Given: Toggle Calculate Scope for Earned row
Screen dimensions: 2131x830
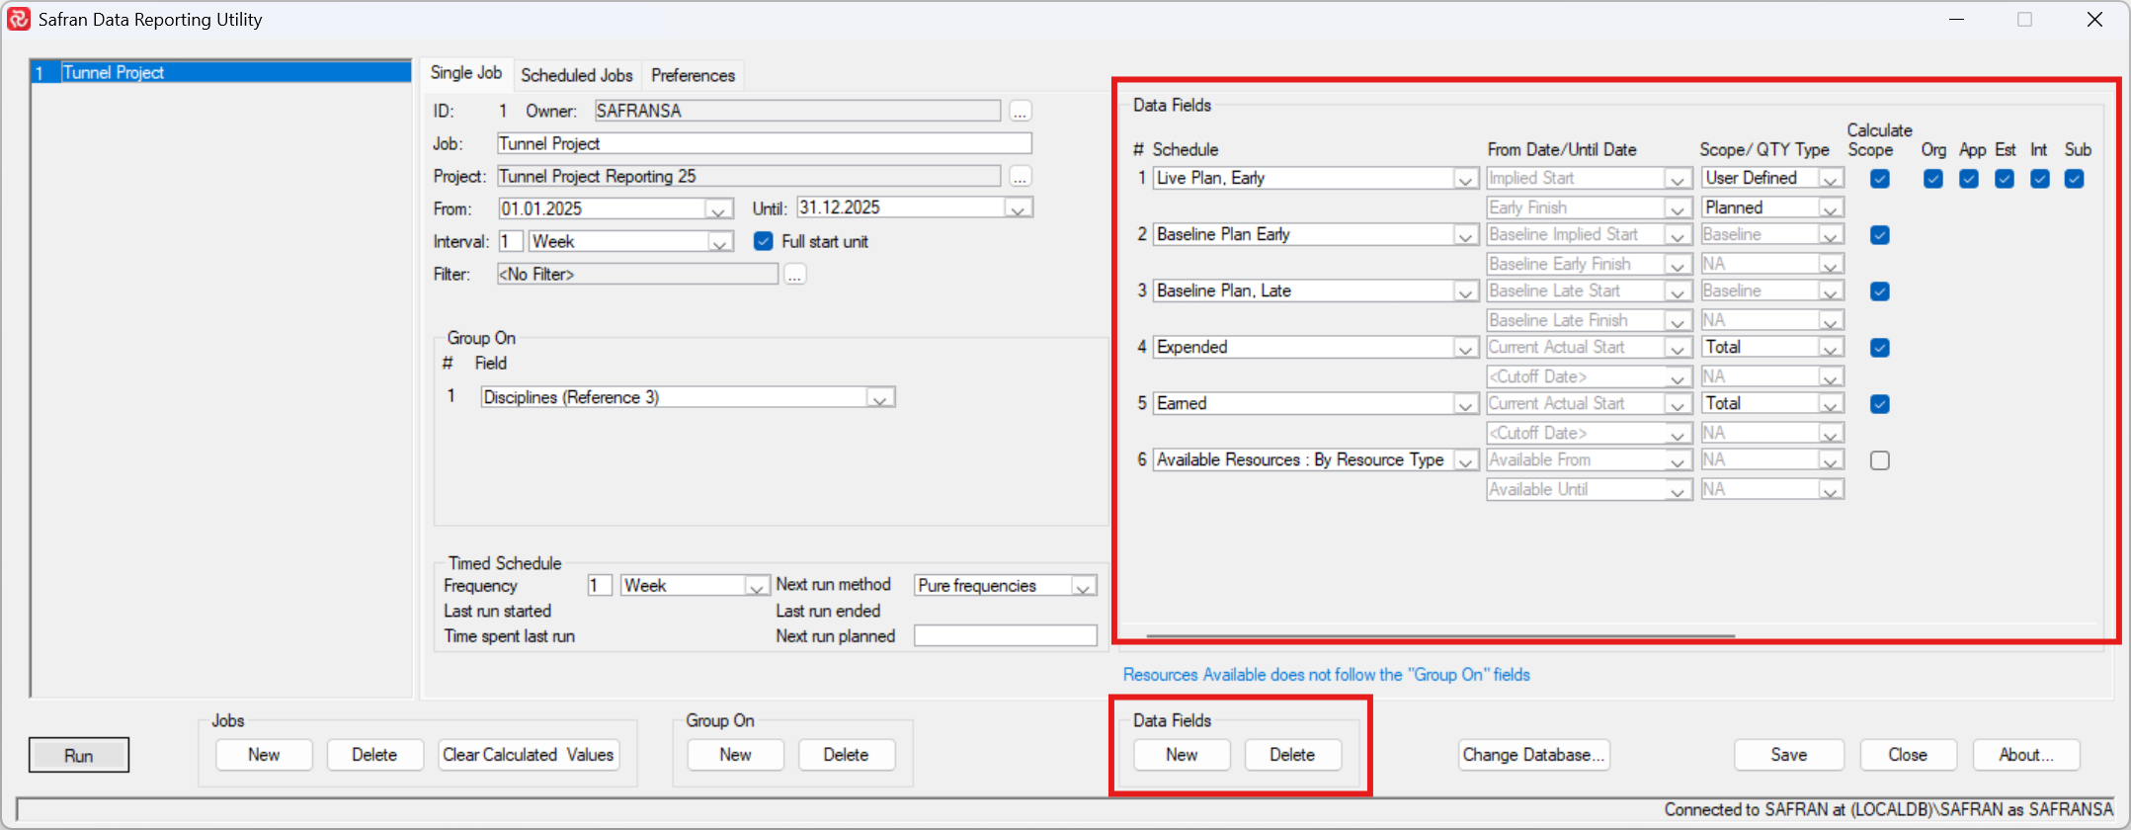Looking at the screenshot, I should (x=1880, y=404).
